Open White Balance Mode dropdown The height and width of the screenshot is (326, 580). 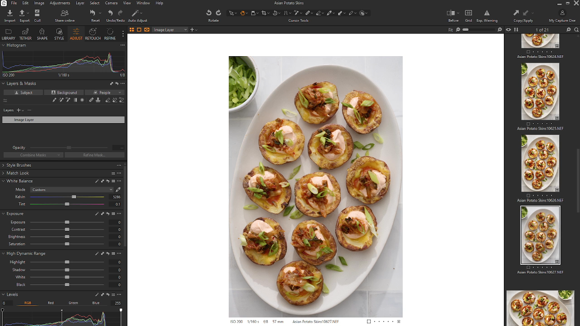[72, 190]
